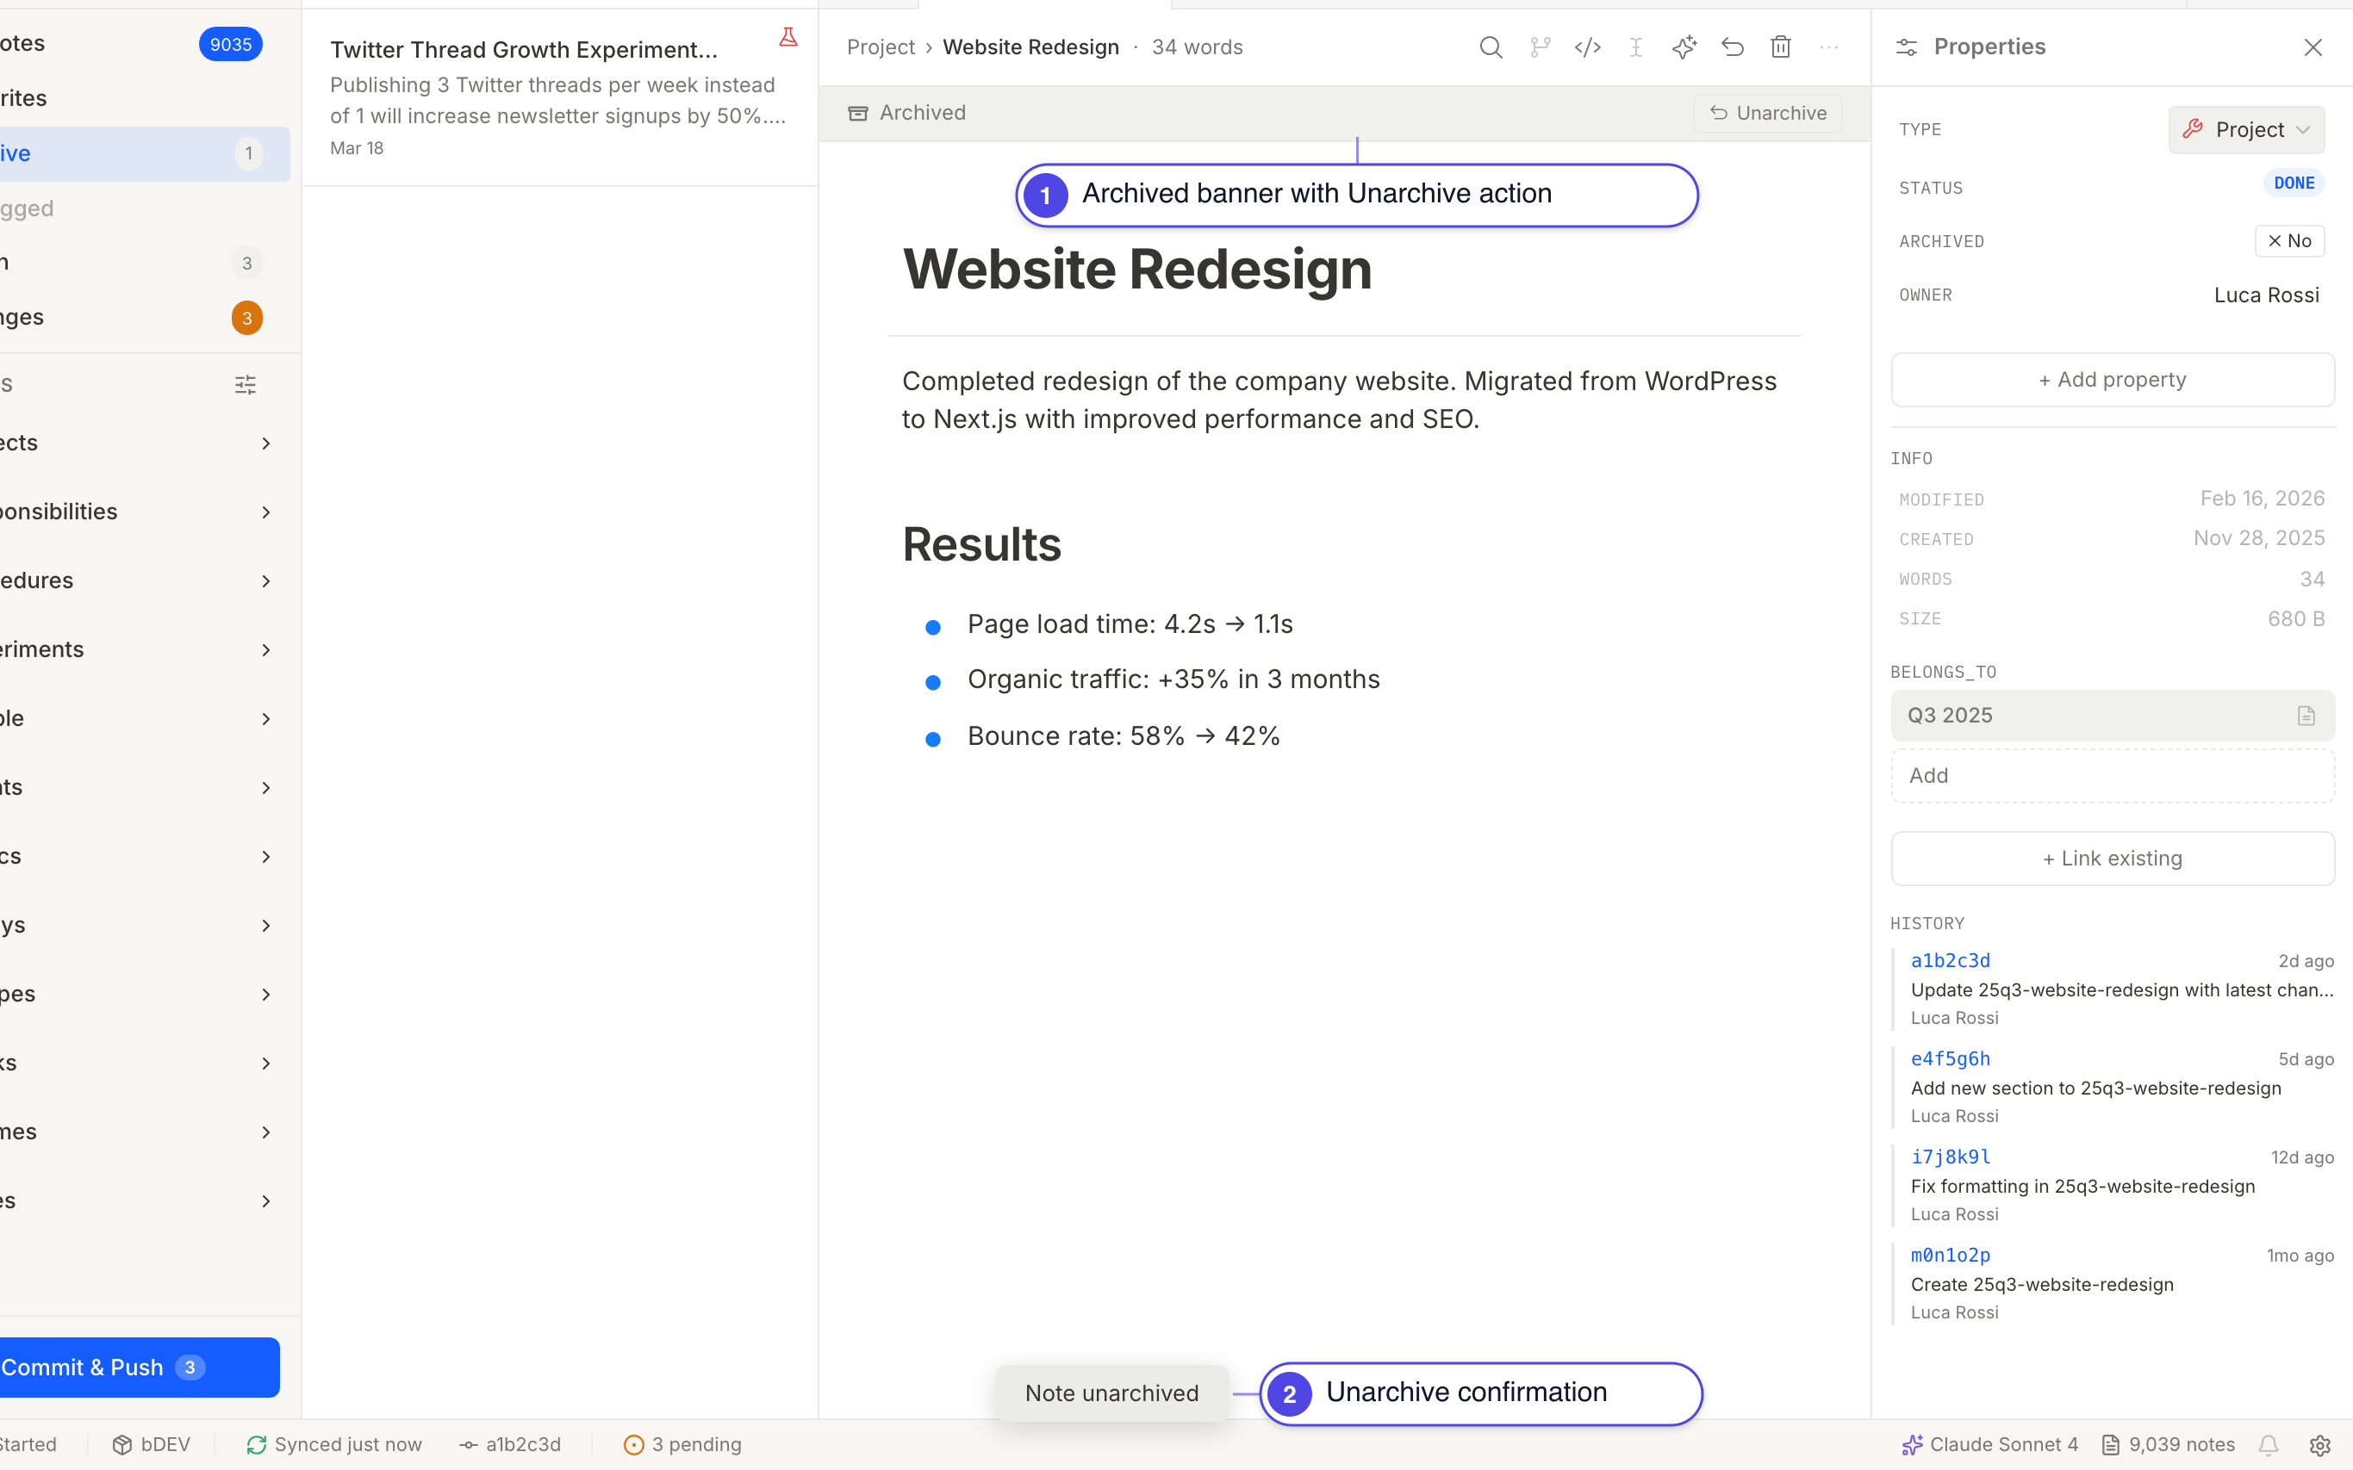Image resolution: width=2353 pixels, height=1470 pixels.
Task: Open commit e4f5g6h in history
Action: point(1951,1058)
